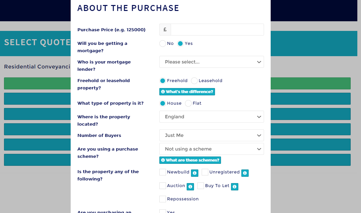Screen dimensions: 361x213
Task: Tick the Yes checkbox at the bottom
Action: [162, 211]
